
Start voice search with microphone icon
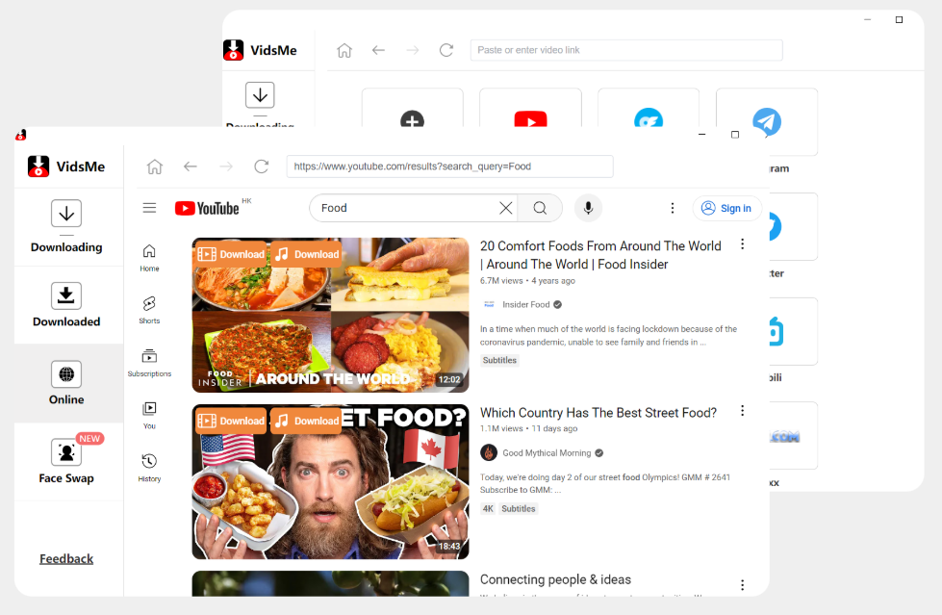pyautogui.click(x=588, y=208)
